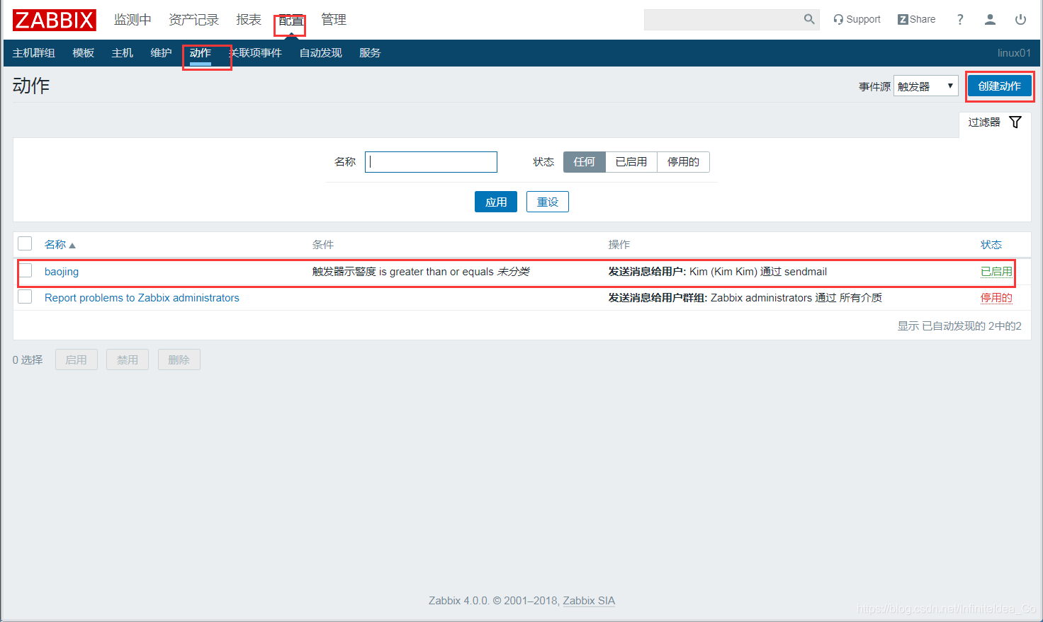Click the 启用 bulk button
The height and width of the screenshot is (622, 1043).
[x=77, y=359]
